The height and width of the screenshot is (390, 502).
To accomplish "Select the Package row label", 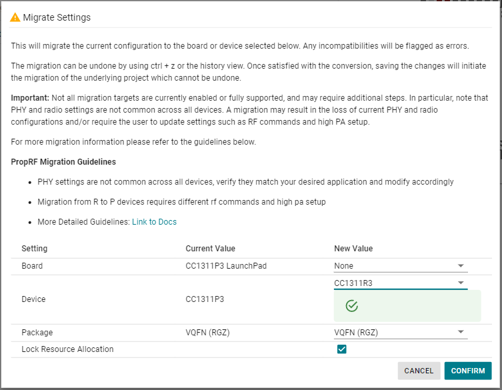I will pyautogui.click(x=37, y=333).
